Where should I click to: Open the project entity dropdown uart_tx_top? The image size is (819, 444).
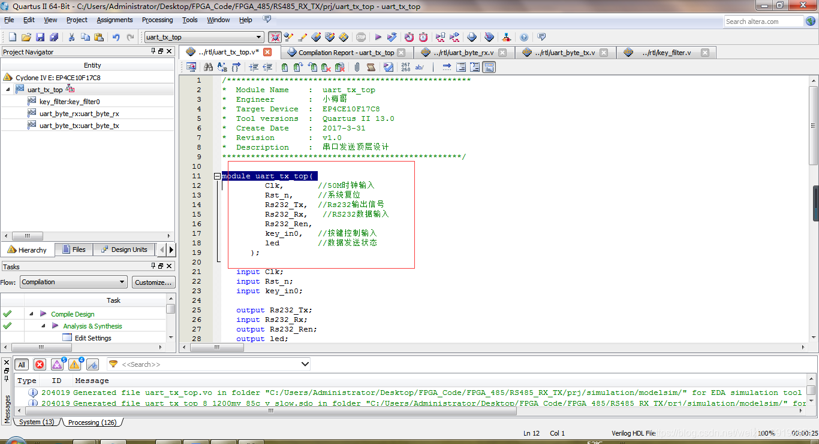[204, 37]
